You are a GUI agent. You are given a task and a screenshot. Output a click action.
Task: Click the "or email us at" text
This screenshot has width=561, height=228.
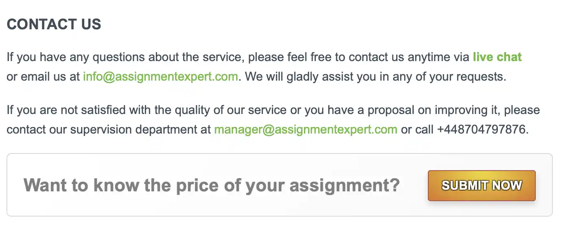point(43,77)
